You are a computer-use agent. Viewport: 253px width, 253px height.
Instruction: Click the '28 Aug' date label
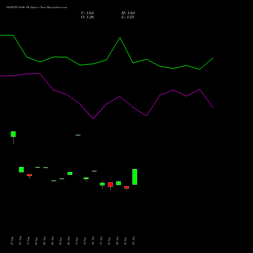(20, 241)
